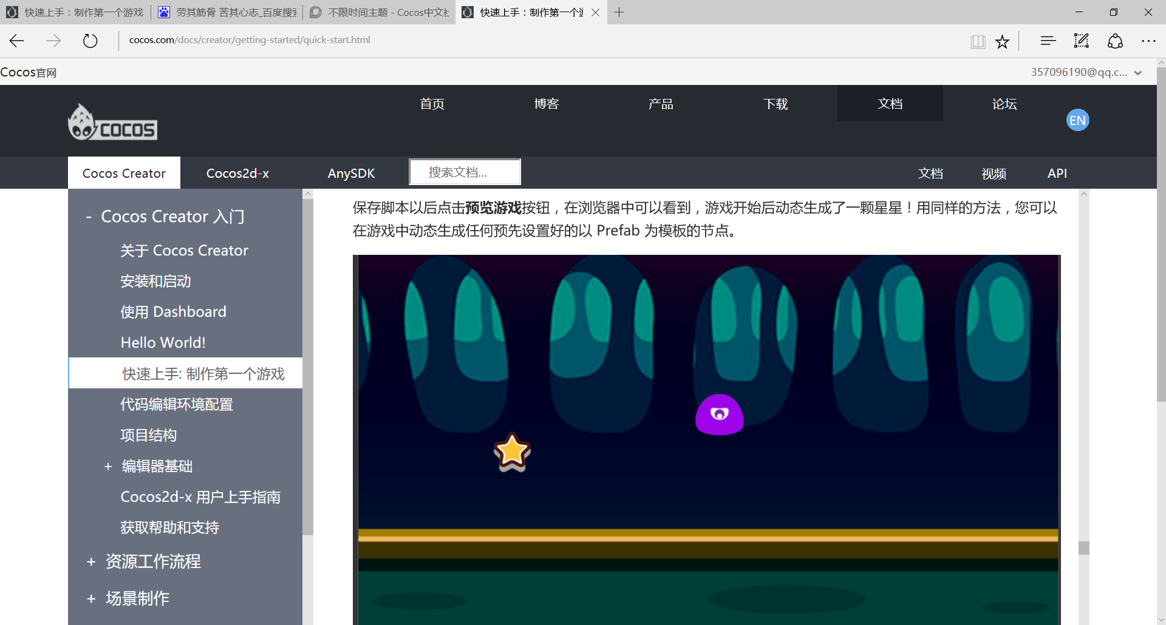Viewport: 1166px width, 625px height.
Task: Make a web note pen icon
Action: (1081, 41)
